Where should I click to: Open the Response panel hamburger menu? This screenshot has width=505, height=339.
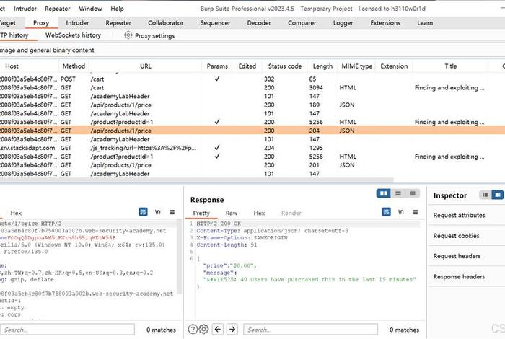click(416, 213)
